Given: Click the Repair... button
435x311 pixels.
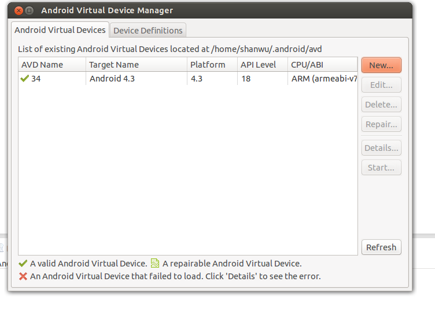Looking at the screenshot, I should [x=381, y=124].
